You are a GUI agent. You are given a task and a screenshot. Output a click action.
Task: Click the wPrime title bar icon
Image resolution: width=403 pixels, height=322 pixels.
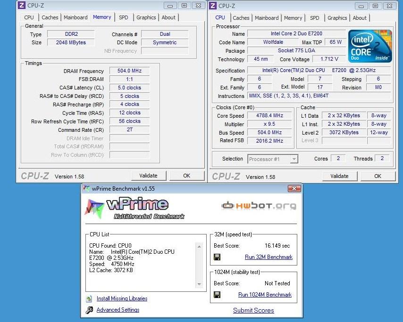86,188
